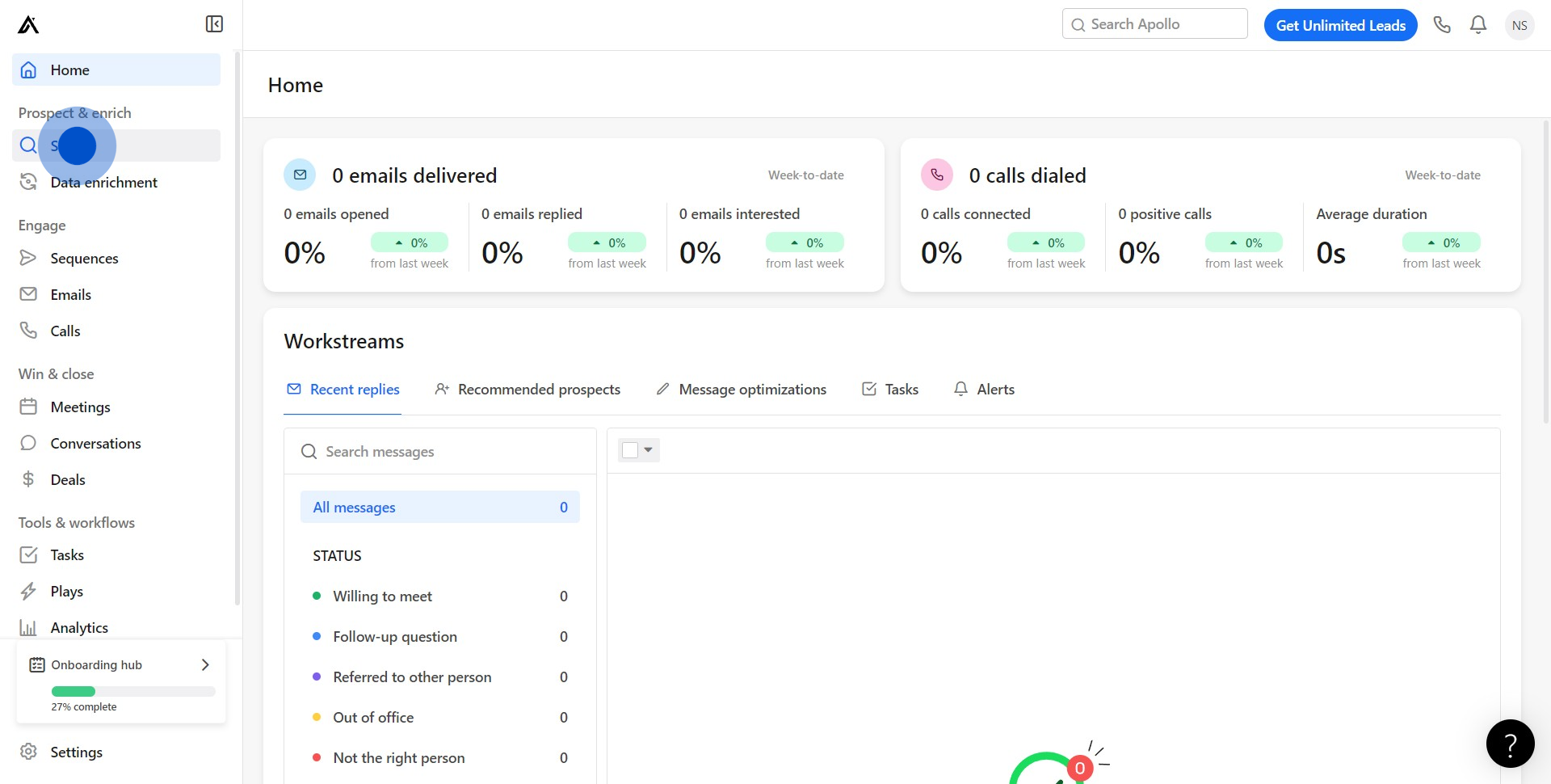Click the Apollo logo icon
Screen dimensions: 1551x784
point(28,25)
